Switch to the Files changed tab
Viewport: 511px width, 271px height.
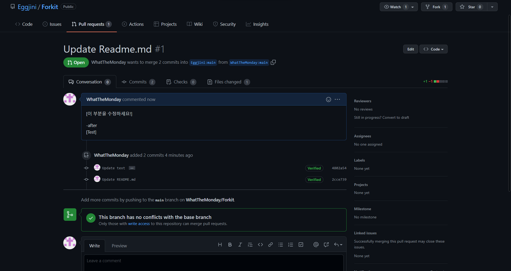tap(229, 82)
